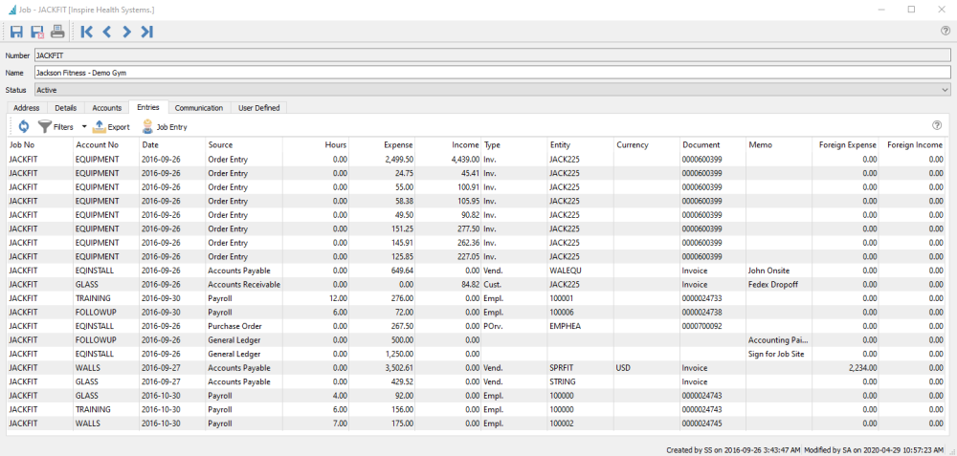957x456 pixels.
Task: Select the Entries tab
Action: pos(148,107)
